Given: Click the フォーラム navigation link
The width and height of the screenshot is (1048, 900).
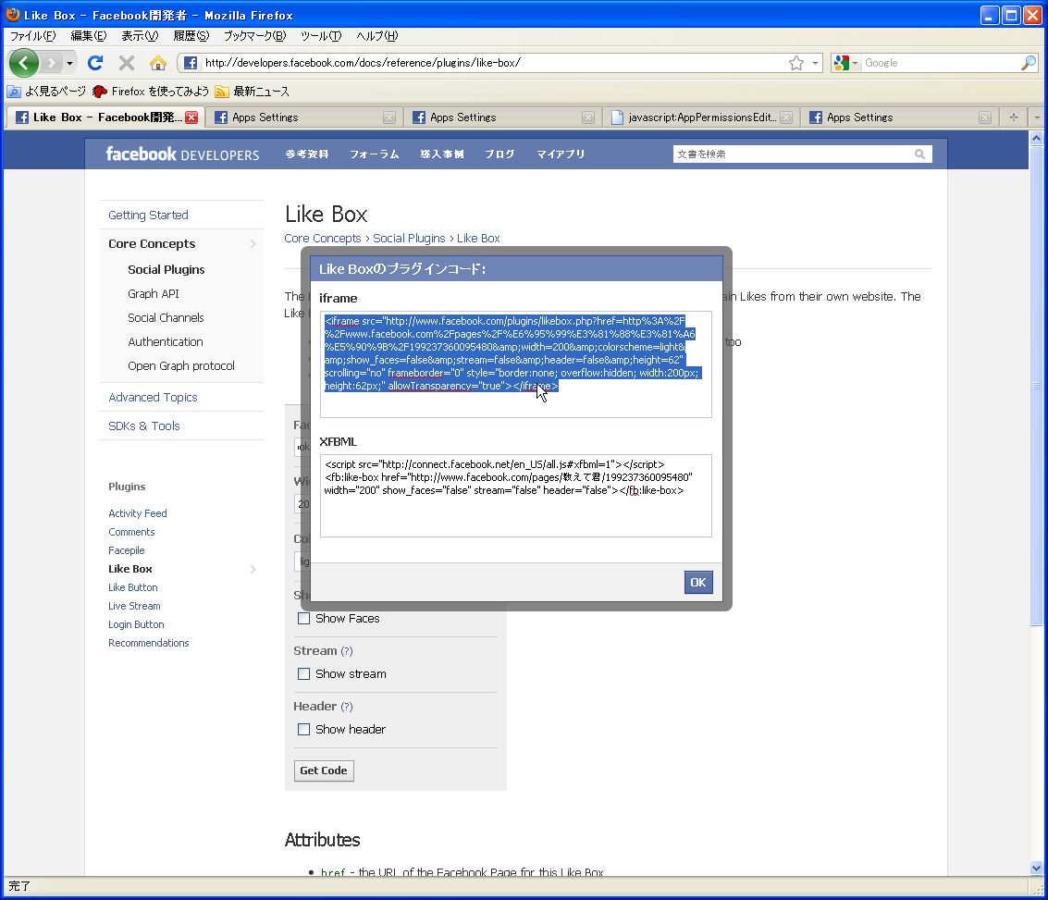Looking at the screenshot, I should tap(375, 154).
